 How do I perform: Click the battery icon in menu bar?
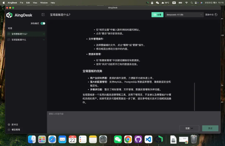181,3
